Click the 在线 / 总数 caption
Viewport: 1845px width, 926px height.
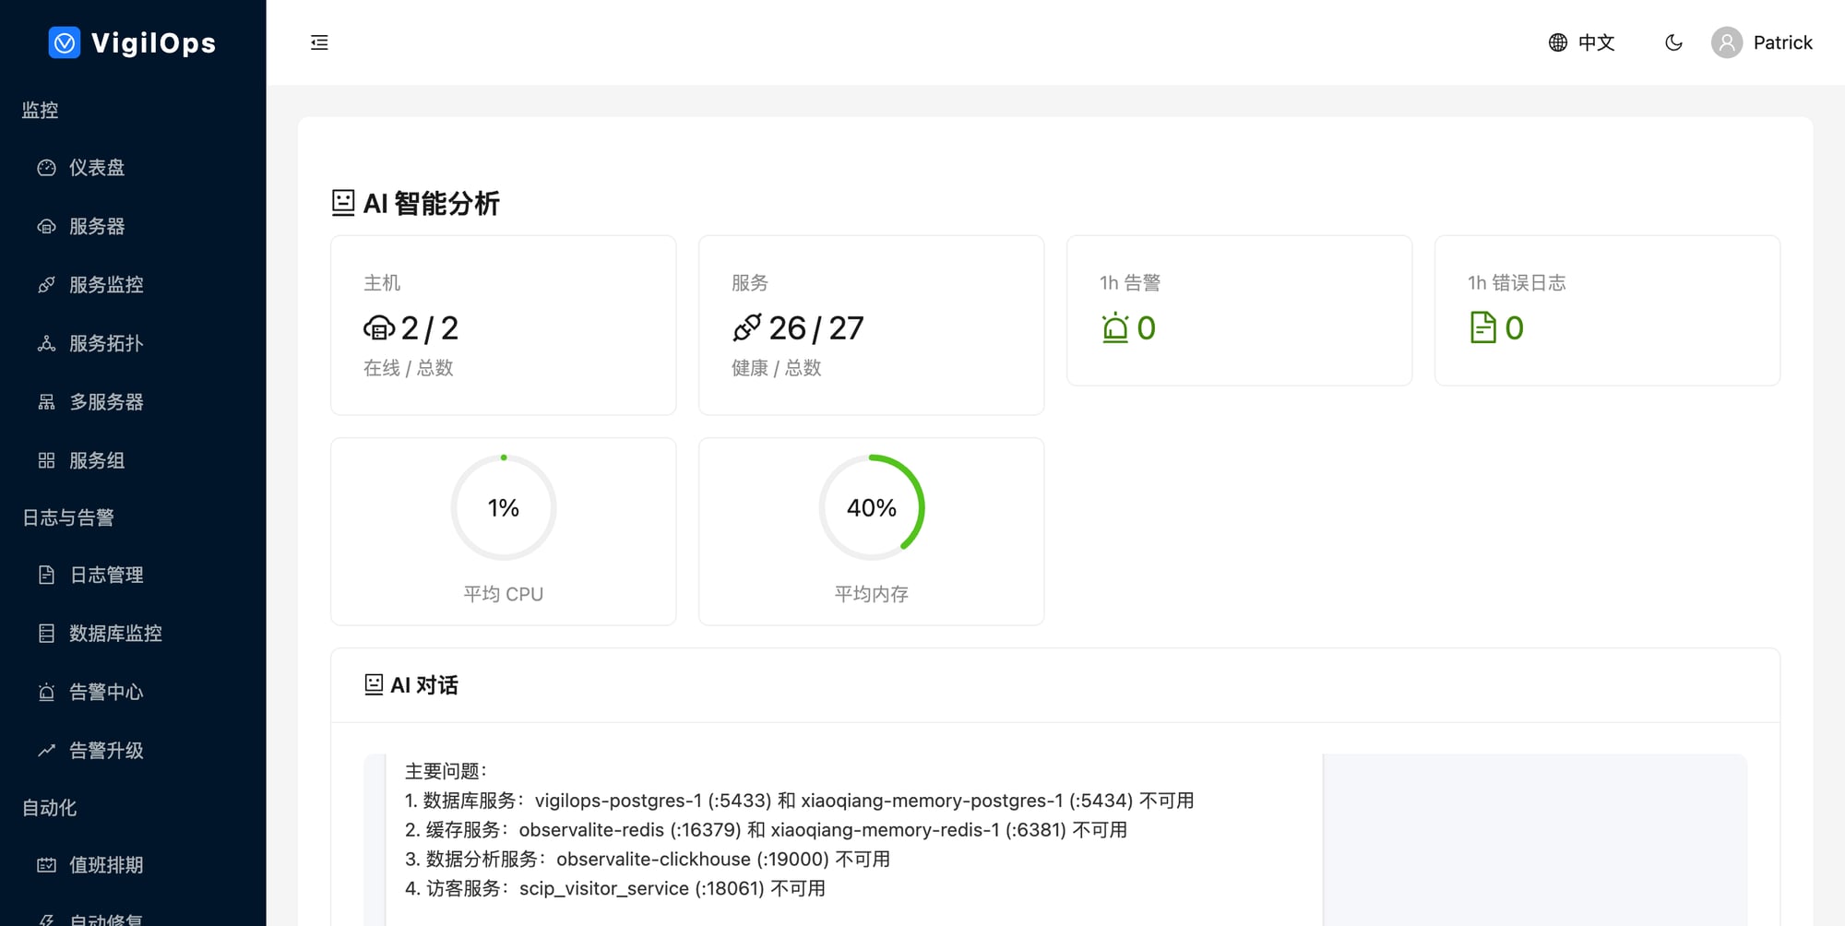[x=409, y=368]
